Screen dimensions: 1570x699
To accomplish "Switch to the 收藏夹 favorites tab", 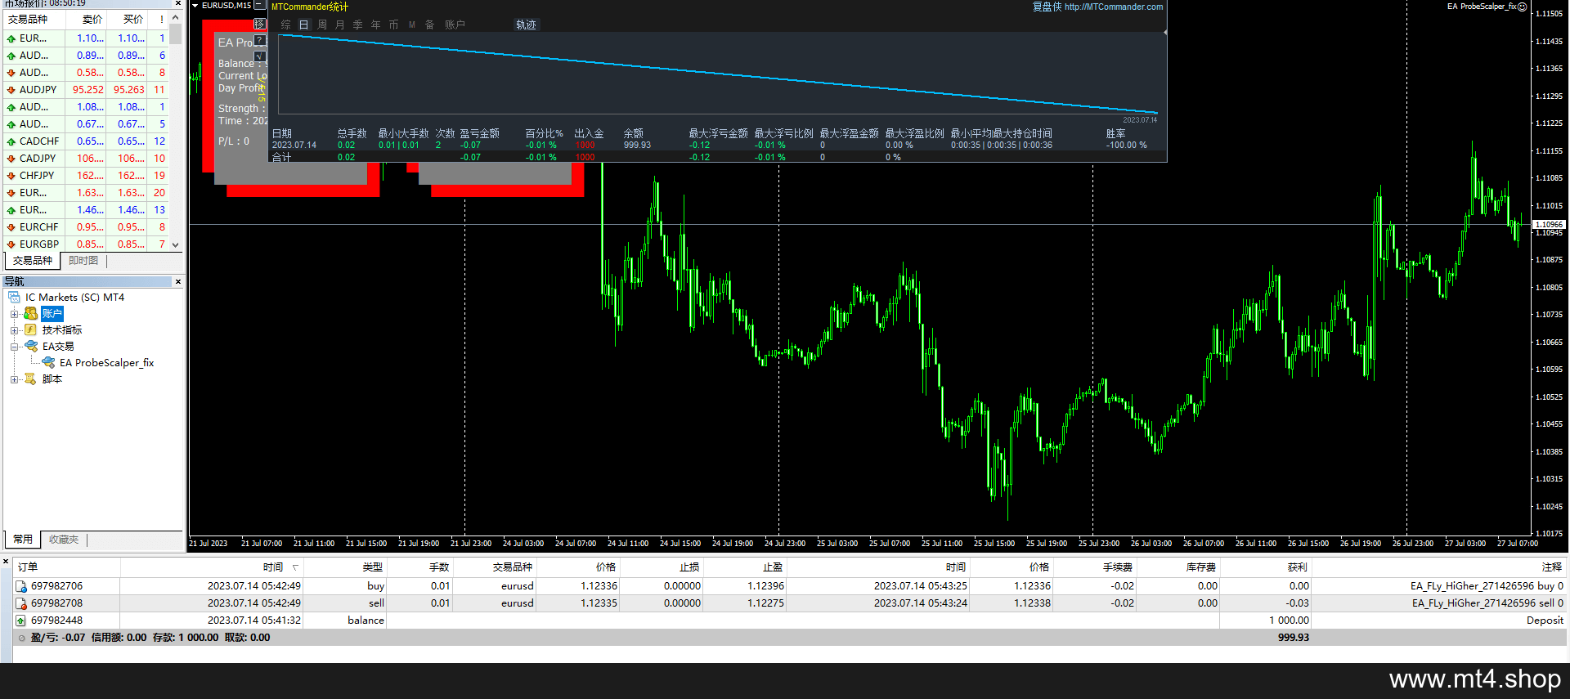I will (x=64, y=540).
